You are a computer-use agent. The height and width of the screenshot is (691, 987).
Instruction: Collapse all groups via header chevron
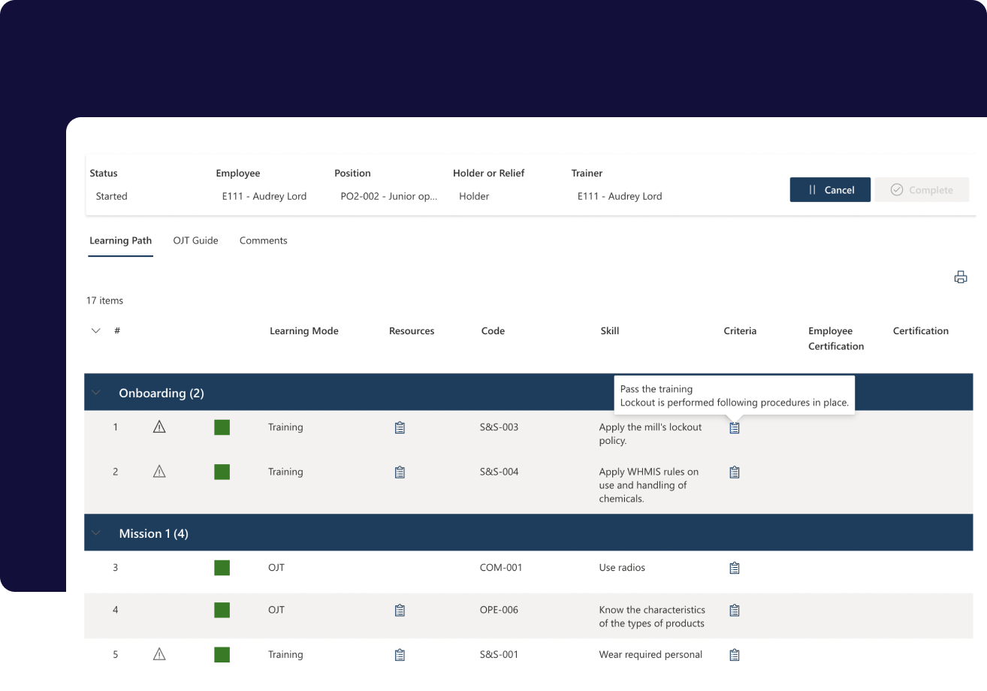click(x=95, y=330)
